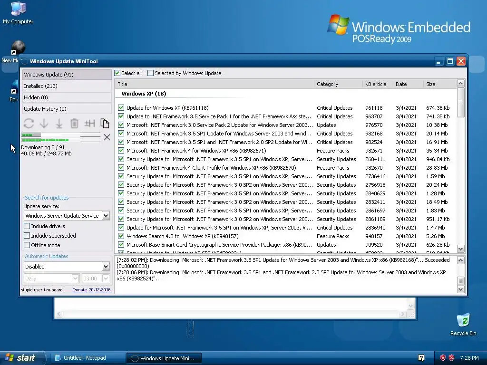Open the Installed (213) tab
The width and height of the screenshot is (487, 365).
point(67,86)
